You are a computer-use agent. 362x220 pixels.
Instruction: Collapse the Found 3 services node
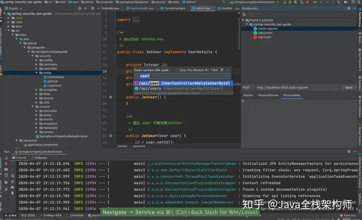click(243, 20)
